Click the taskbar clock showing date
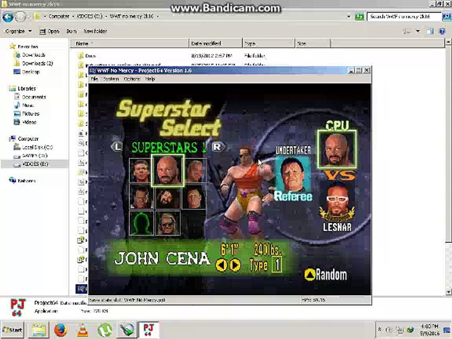The height and width of the screenshot is (339, 452). (429, 330)
